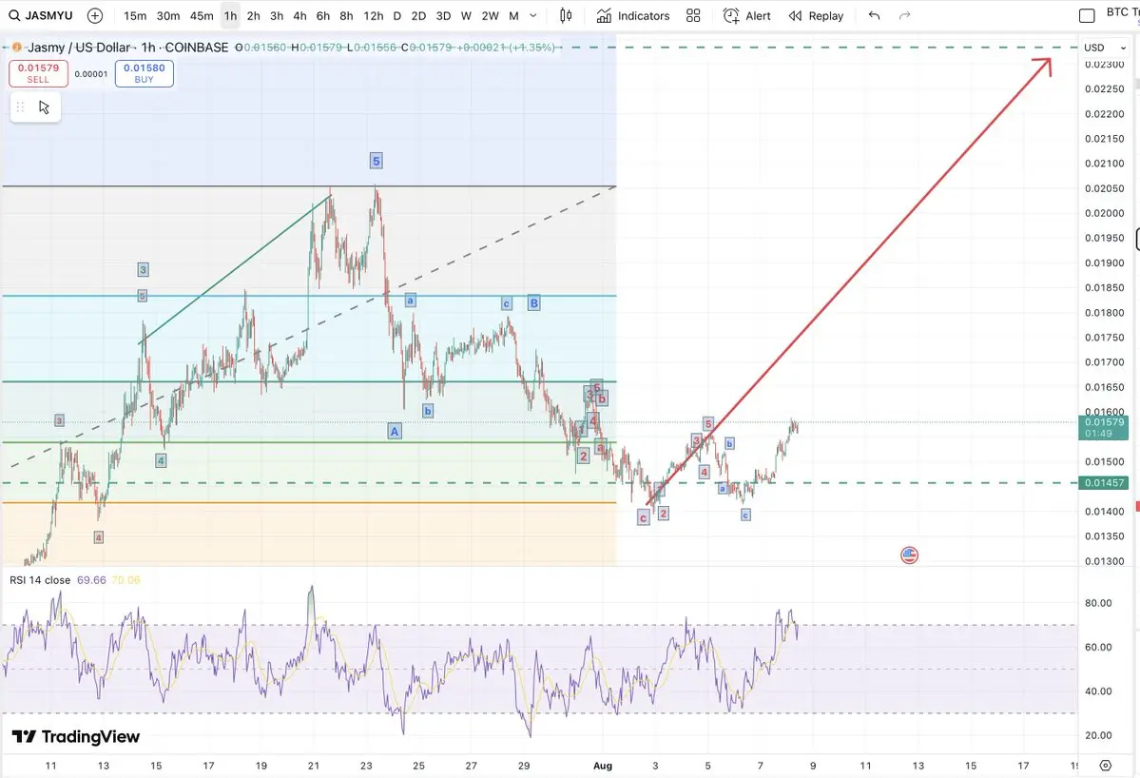The image size is (1140, 778).
Task: Open the layout setup square icon
Action: [1087, 15]
